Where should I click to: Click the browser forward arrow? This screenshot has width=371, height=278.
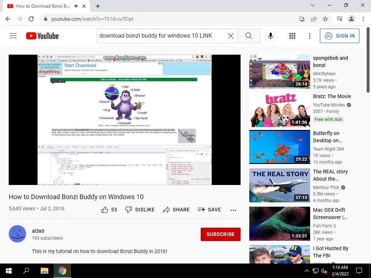click(x=20, y=19)
